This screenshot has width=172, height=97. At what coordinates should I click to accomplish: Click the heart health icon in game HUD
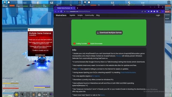click(x=4, y=86)
